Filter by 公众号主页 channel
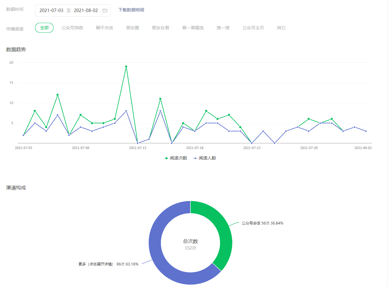 click(x=253, y=28)
